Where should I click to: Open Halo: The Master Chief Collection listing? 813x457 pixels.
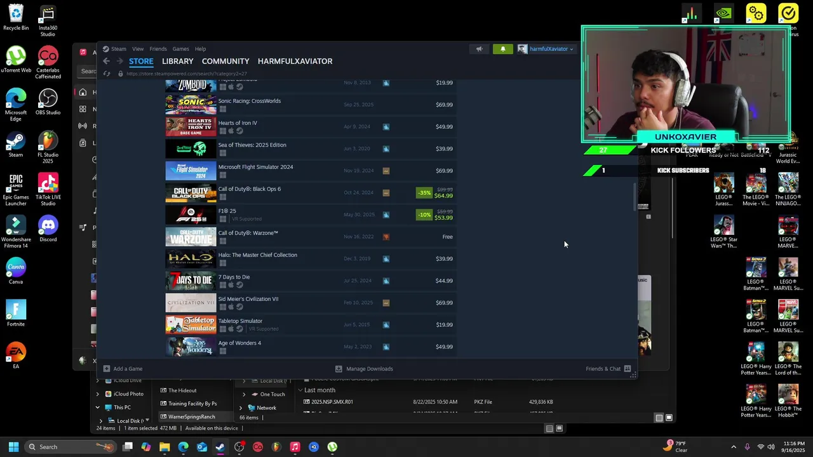(310, 258)
